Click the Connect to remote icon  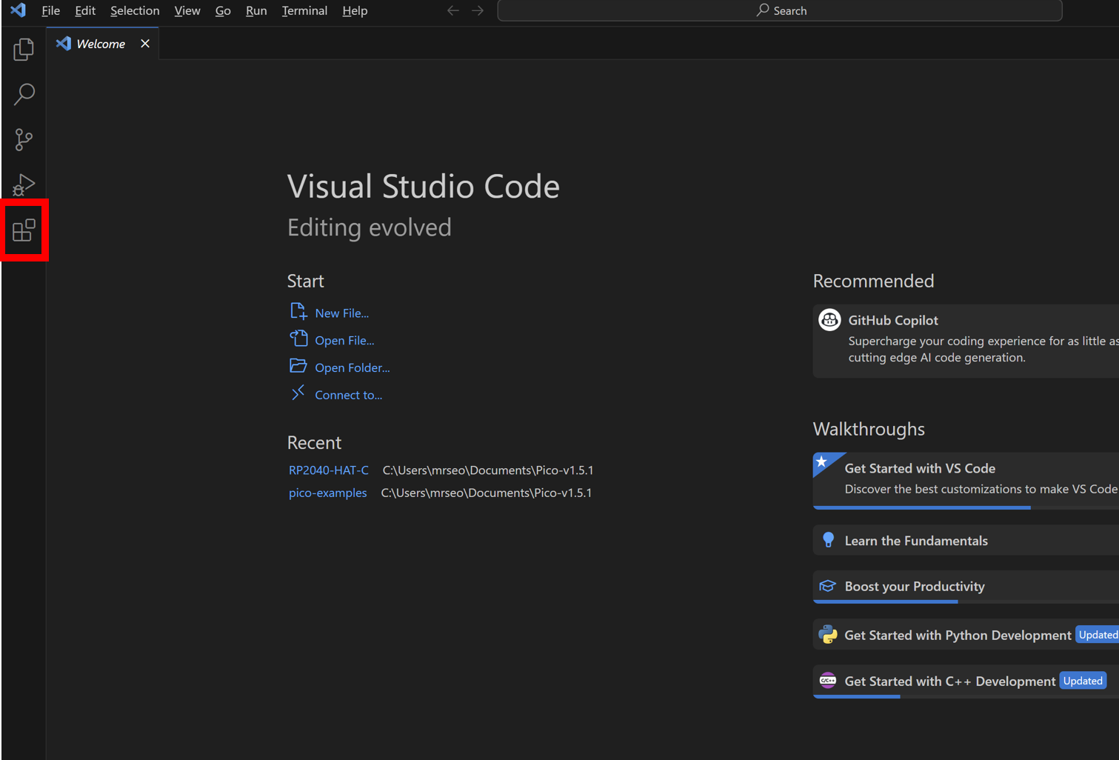298,393
